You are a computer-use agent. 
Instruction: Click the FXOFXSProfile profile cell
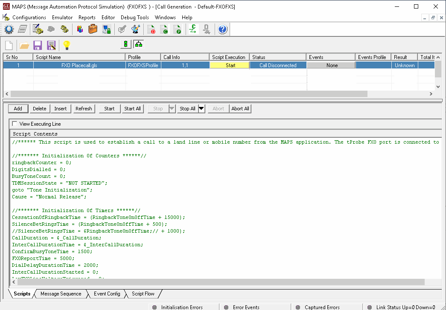point(143,65)
